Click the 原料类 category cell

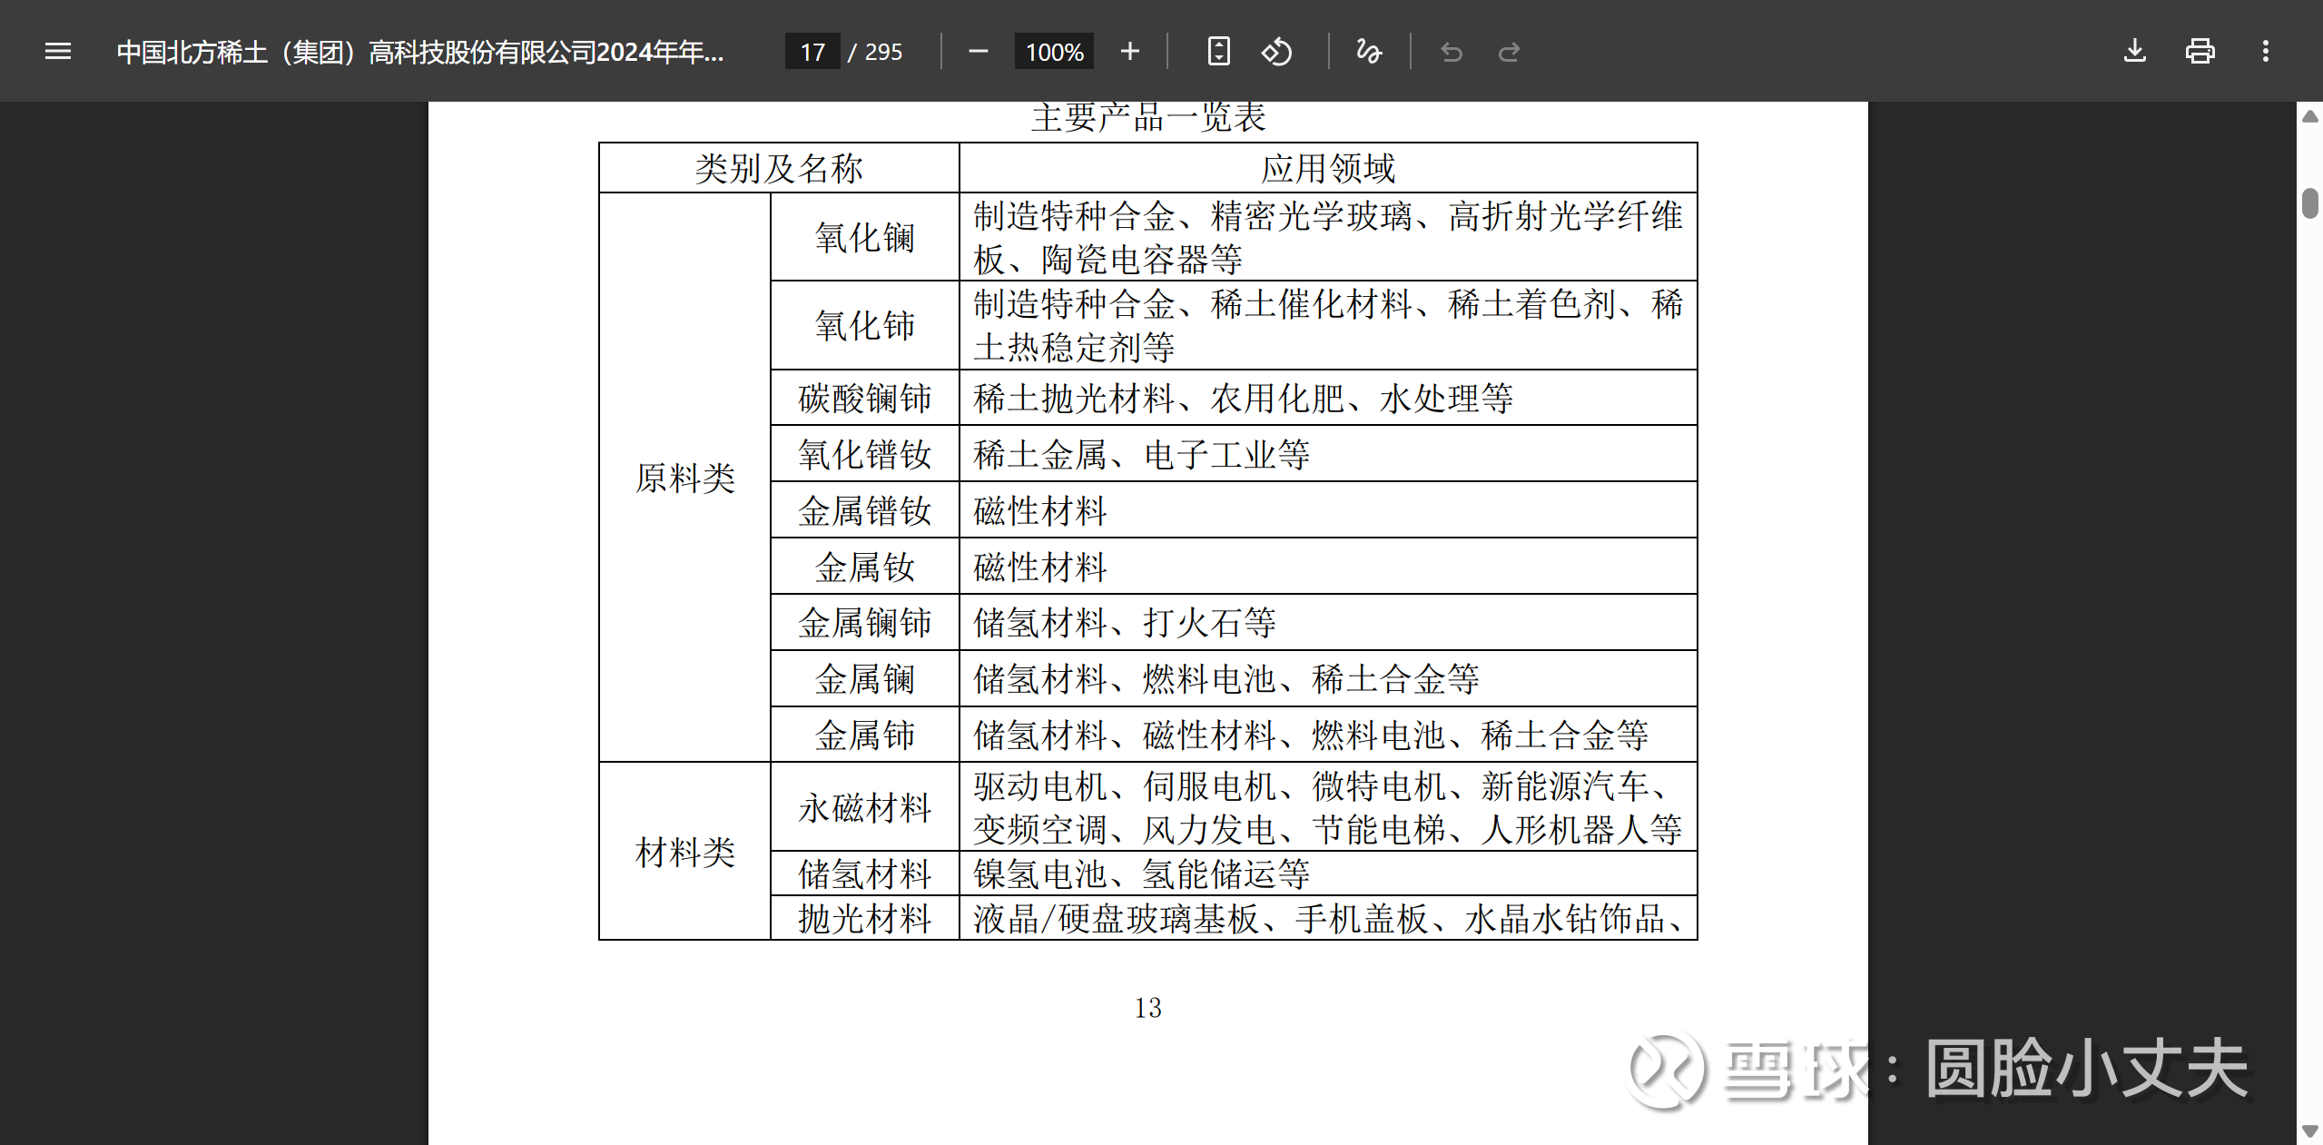[x=684, y=478]
